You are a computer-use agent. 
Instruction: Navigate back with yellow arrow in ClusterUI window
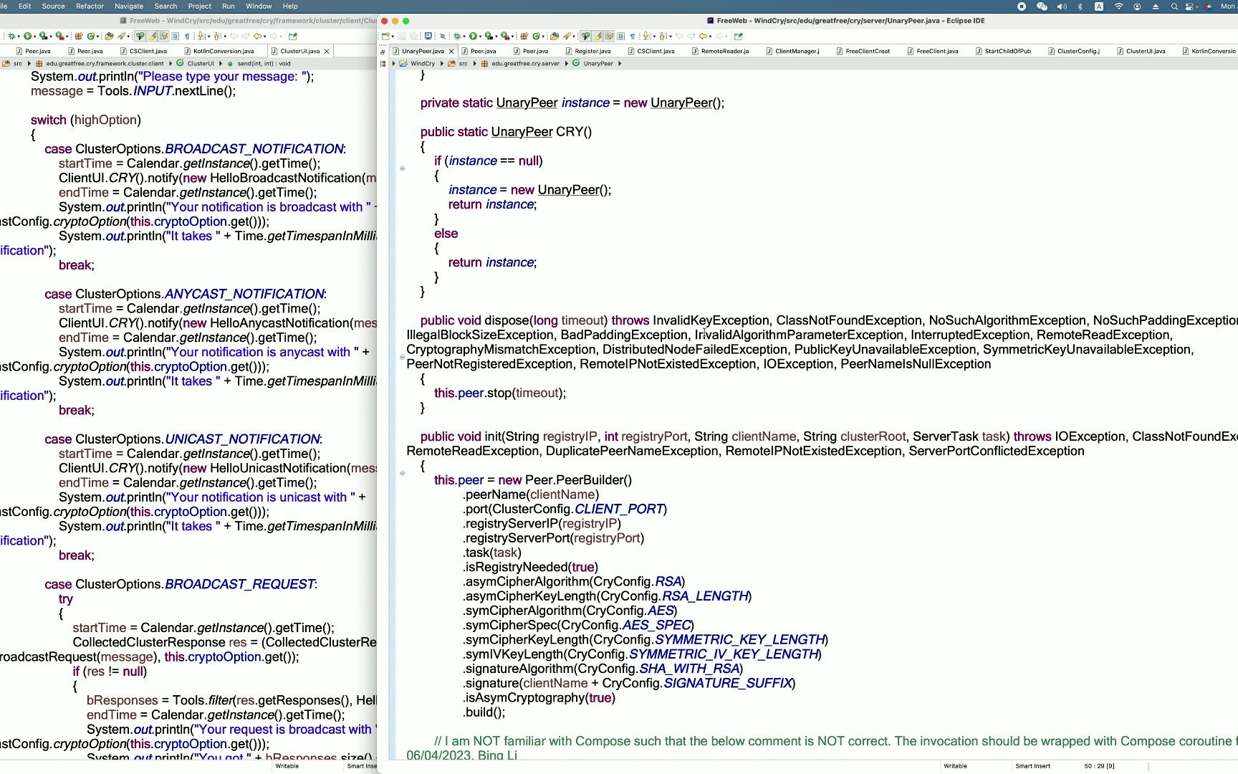(257, 36)
